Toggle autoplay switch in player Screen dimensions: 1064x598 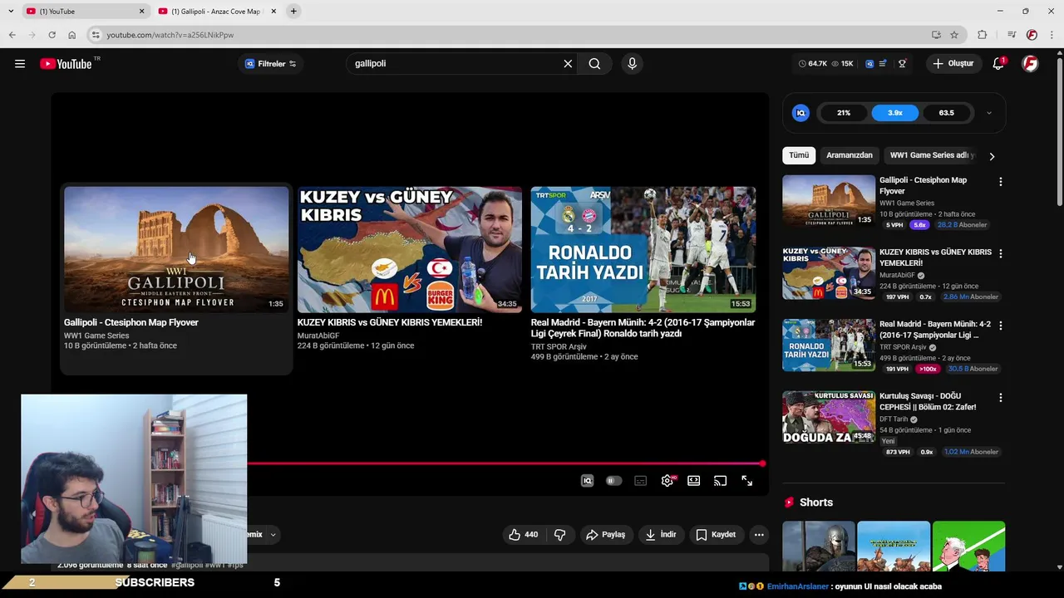[613, 481]
